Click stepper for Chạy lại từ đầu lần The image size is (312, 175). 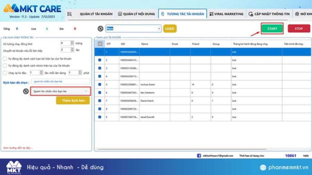(41, 73)
